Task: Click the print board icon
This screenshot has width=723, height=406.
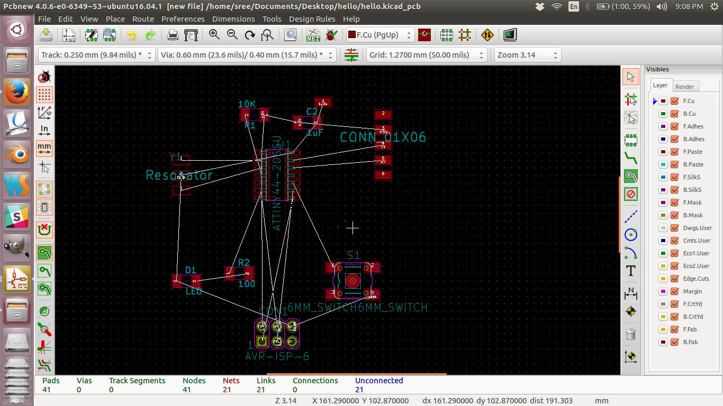Action: (x=173, y=35)
